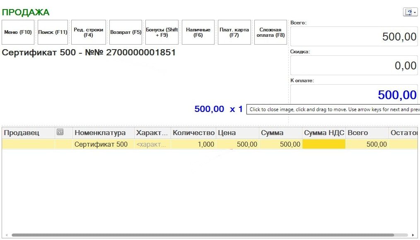This screenshot has width=420, height=240.
Task: Choose Плат. карта (F7) payment
Action: pos(234,32)
